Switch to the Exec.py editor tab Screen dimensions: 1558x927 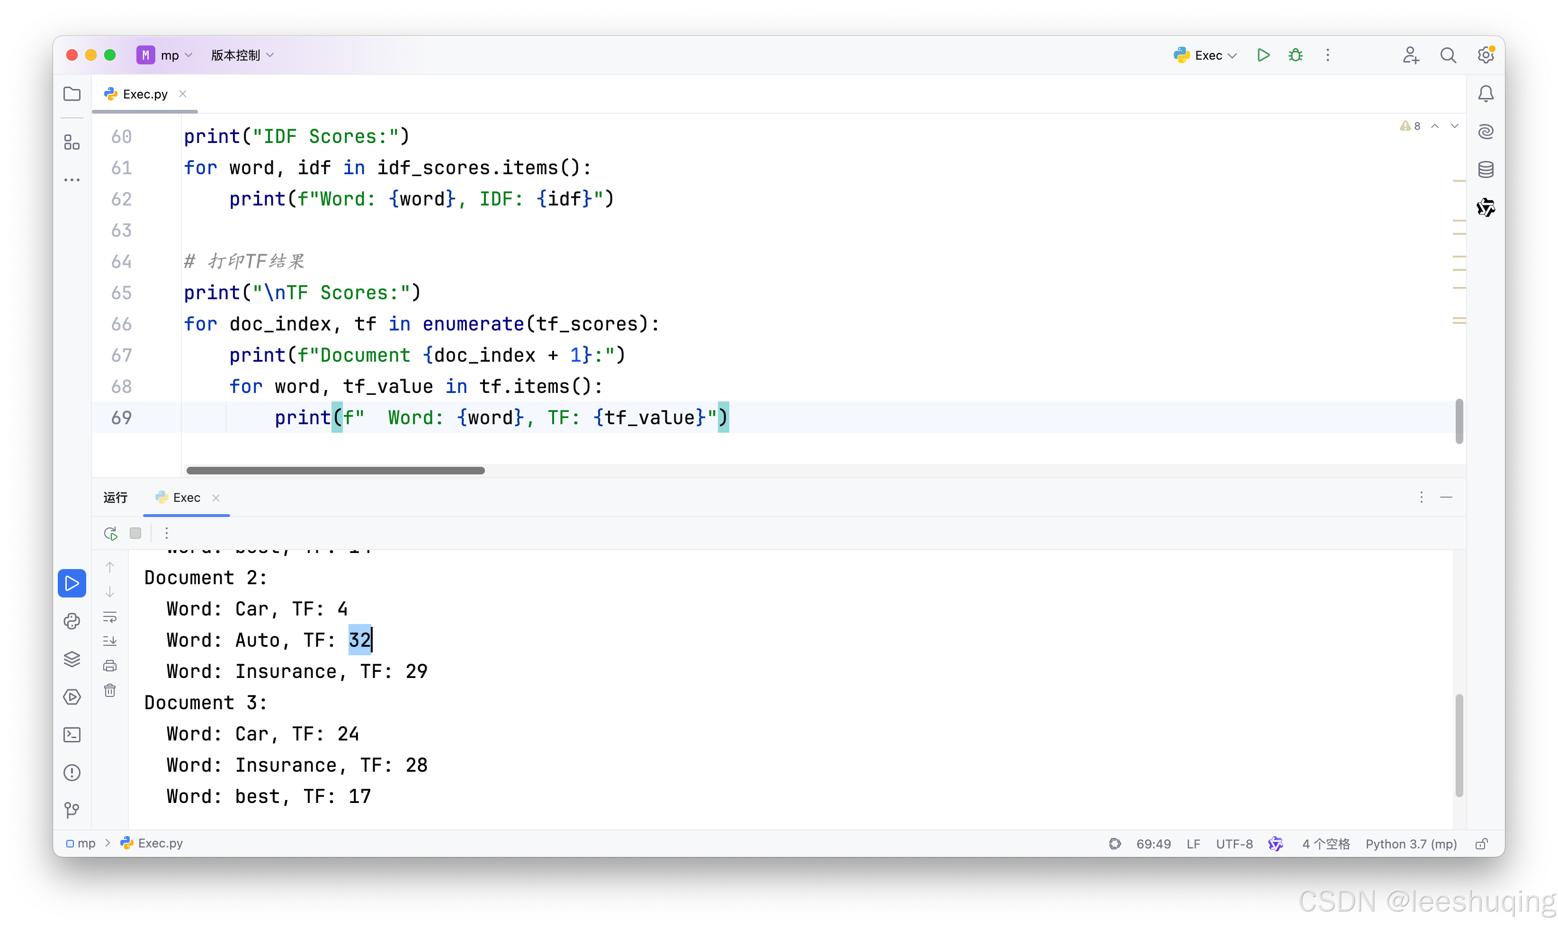point(144,94)
